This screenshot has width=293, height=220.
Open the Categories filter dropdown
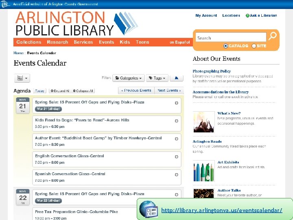click(129, 78)
